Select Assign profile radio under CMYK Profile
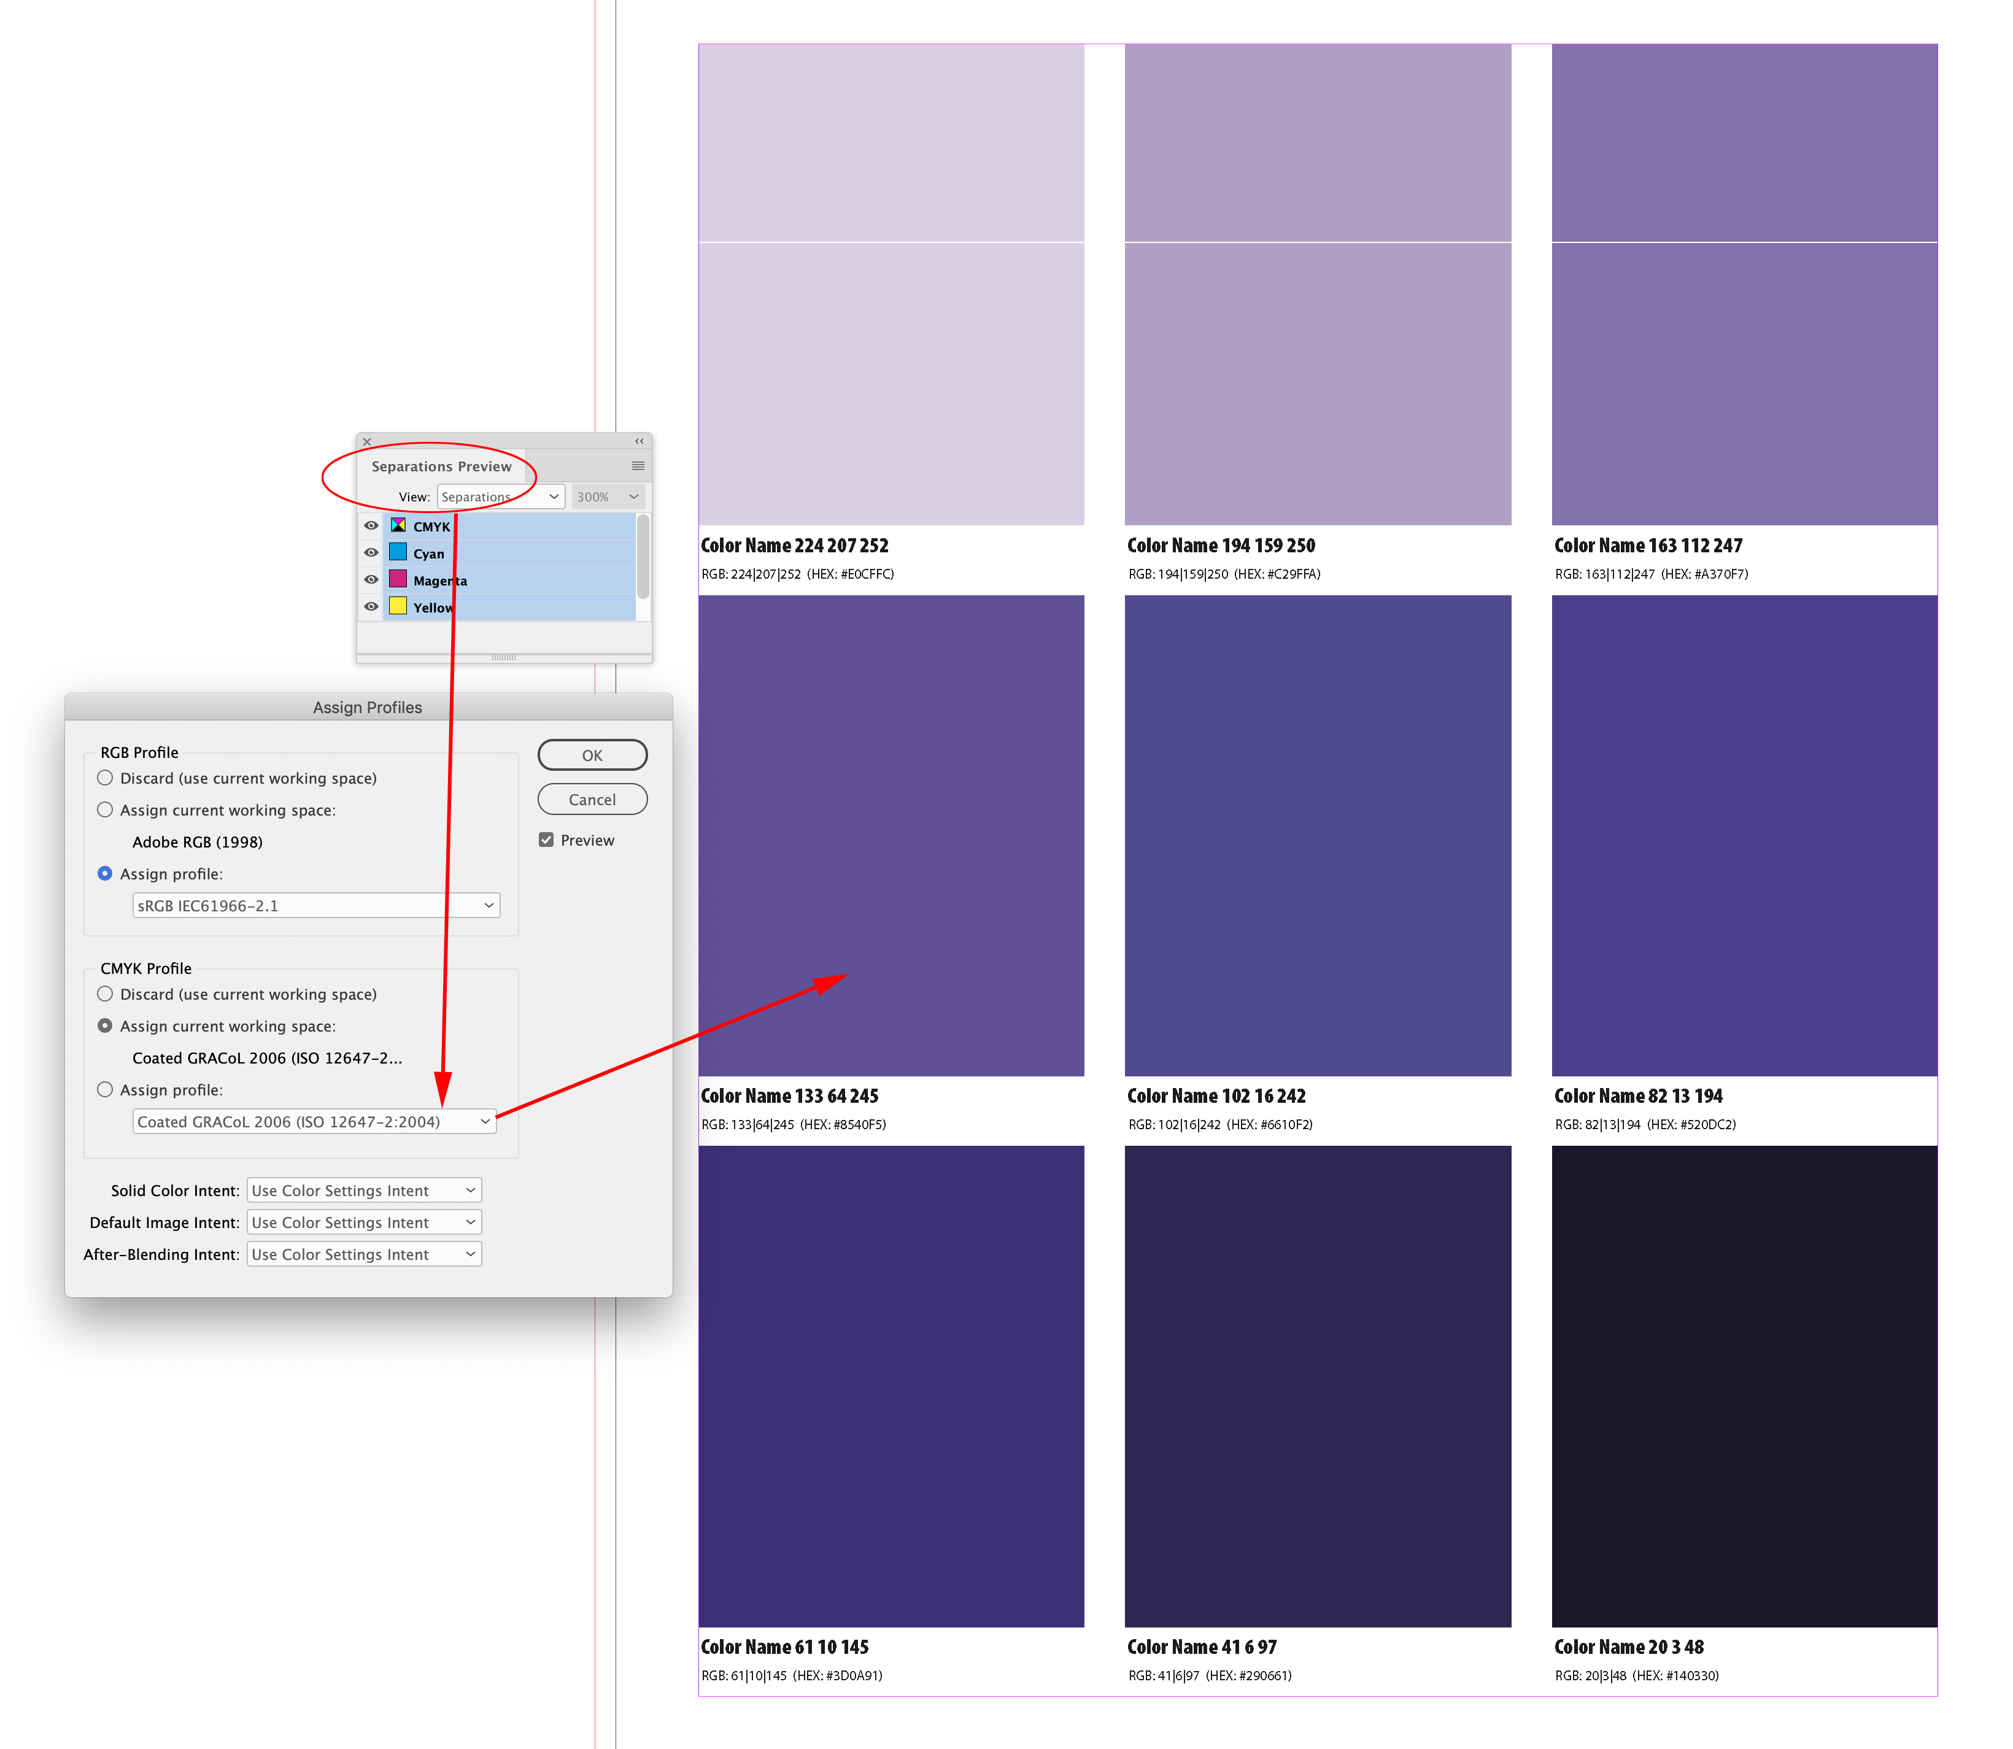Screen dimensions: 2013x1749 click(104, 1090)
